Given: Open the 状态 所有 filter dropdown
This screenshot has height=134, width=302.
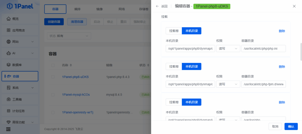Looking at the screenshot, I should 69,36.
